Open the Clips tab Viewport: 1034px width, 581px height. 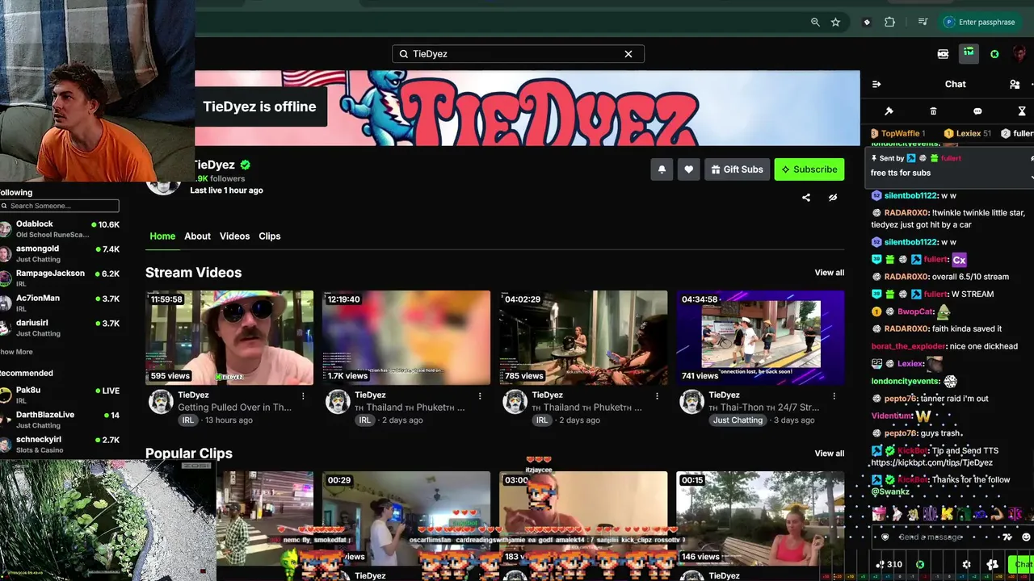coord(270,236)
